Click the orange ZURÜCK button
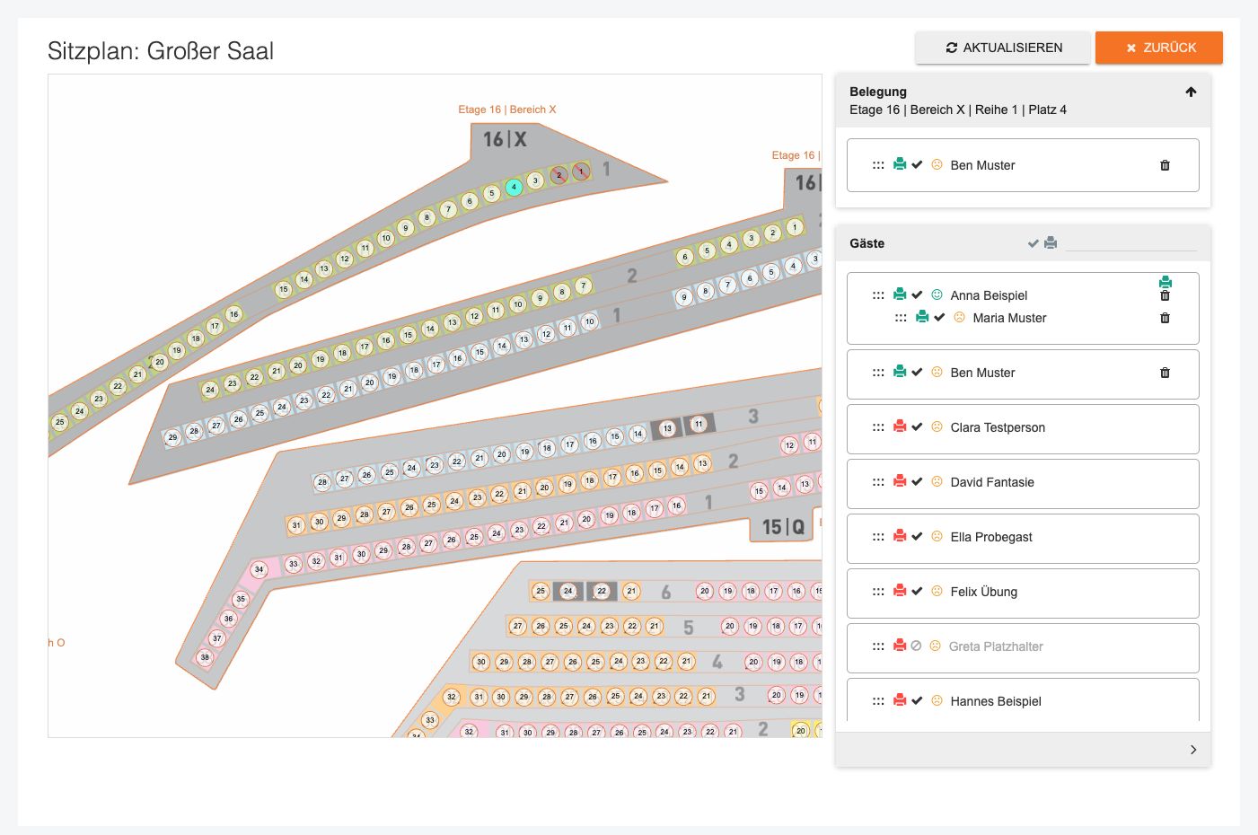This screenshot has height=835, width=1258. [1159, 48]
